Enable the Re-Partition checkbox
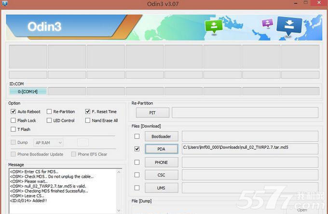Viewport: 328px width, 214px height. coord(49,112)
